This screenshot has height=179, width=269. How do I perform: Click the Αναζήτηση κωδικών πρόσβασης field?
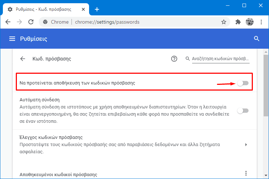click(x=221, y=59)
